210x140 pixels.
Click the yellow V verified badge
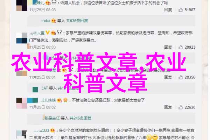click(47, 33)
